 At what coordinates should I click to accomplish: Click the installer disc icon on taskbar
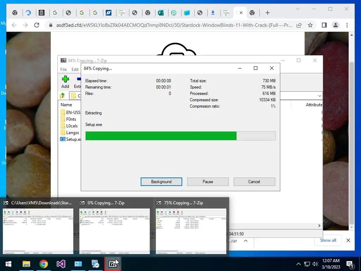[x=95, y=264]
